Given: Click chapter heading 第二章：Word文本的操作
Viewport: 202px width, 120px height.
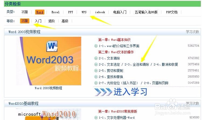Looking at the screenshot, I should (116, 52).
